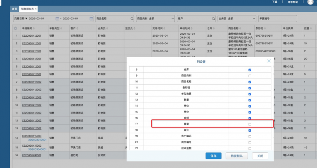Click the 保存 button

point(214,156)
